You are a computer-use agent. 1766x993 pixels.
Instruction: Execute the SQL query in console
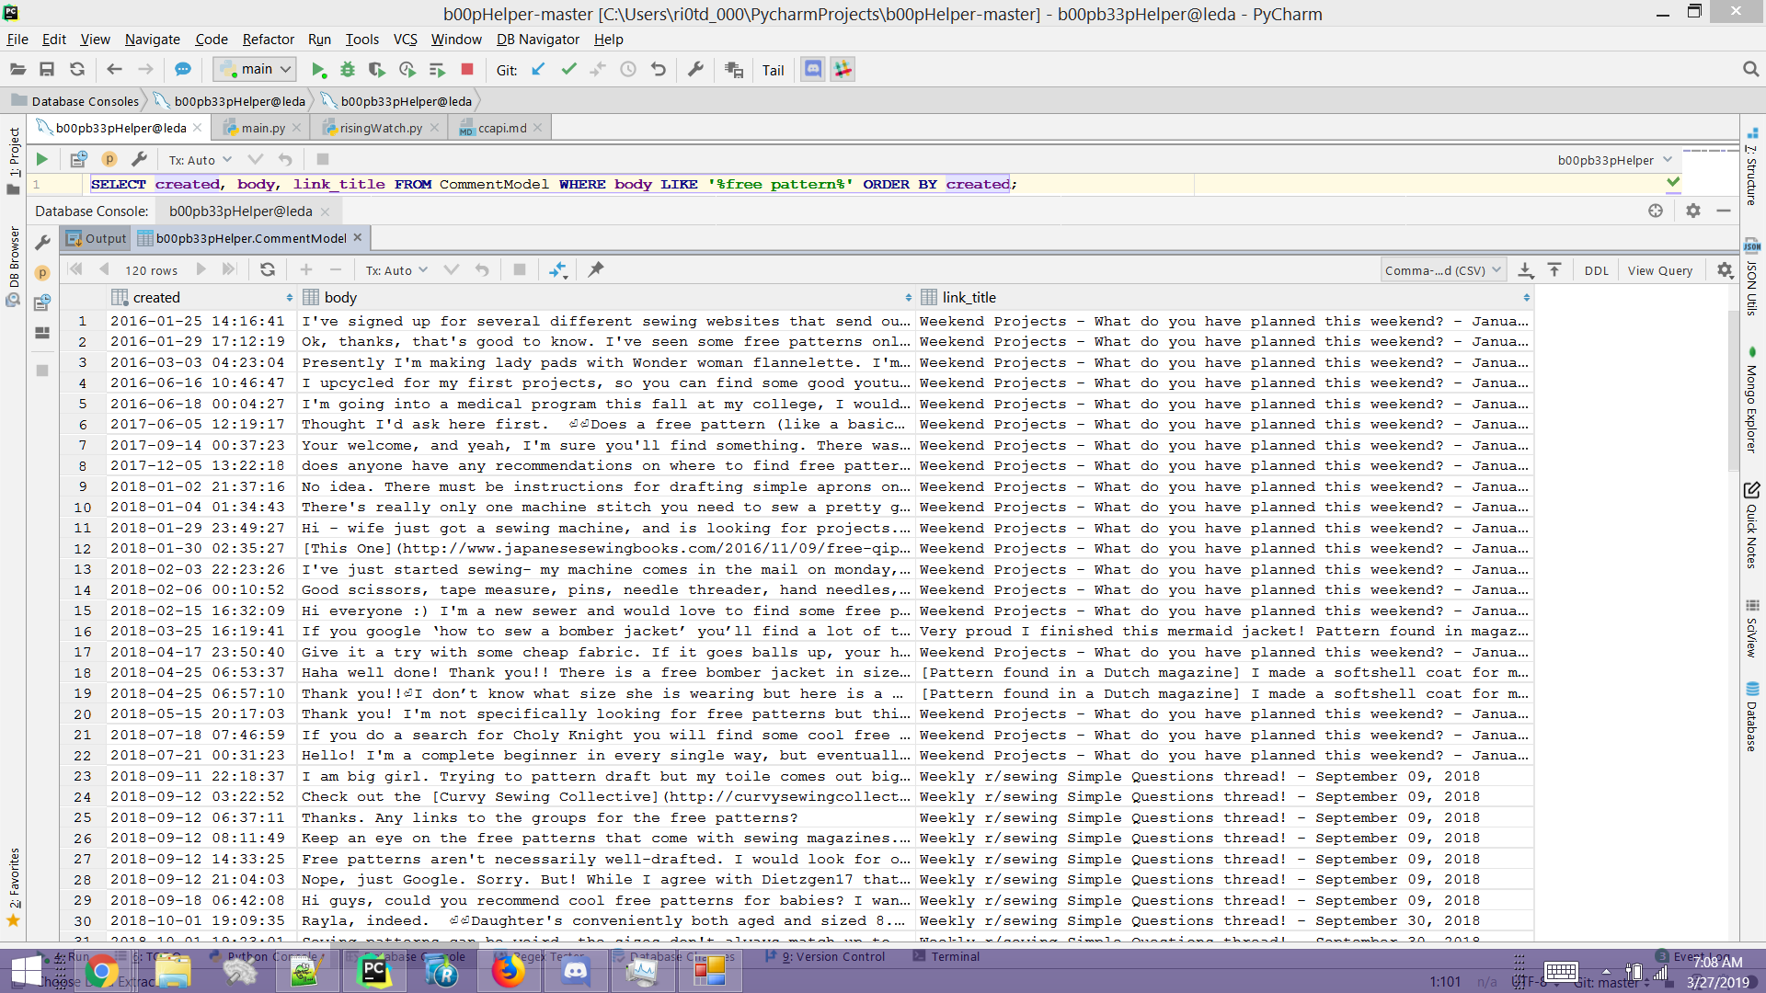click(41, 160)
